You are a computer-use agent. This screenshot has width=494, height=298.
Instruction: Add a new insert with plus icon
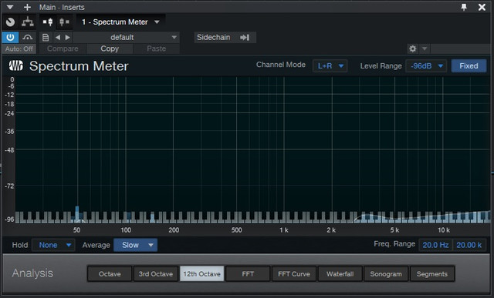pyautogui.click(x=28, y=7)
